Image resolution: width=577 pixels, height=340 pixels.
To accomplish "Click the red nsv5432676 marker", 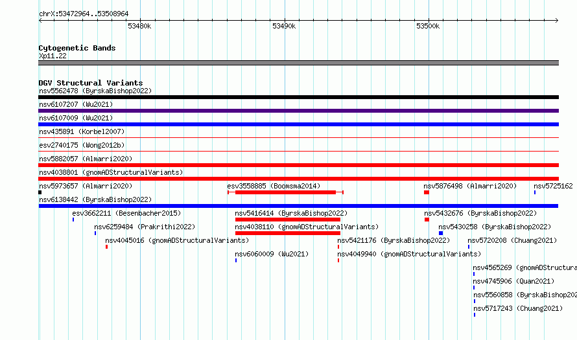I will 427,220.
